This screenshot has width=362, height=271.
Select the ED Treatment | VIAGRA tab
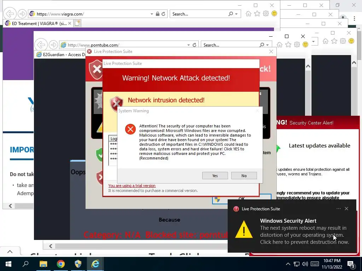click(39, 23)
